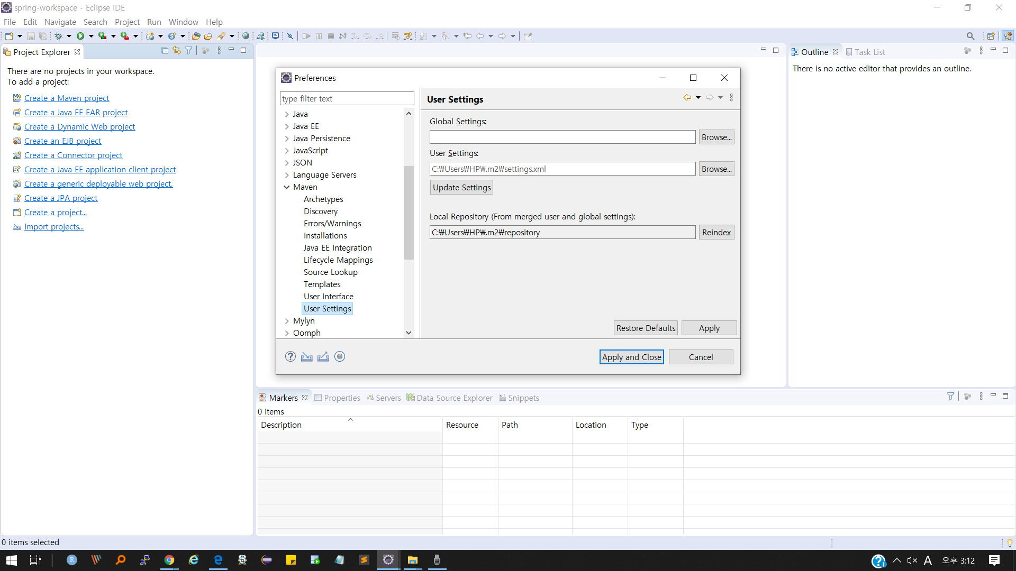The width and height of the screenshot is (1016, 571).
Task: Click the tree scrollbar up arrow
Action: [409, 114]
